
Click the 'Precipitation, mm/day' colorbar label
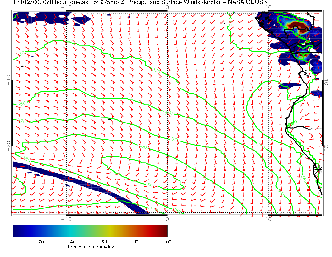click(91, 247)
